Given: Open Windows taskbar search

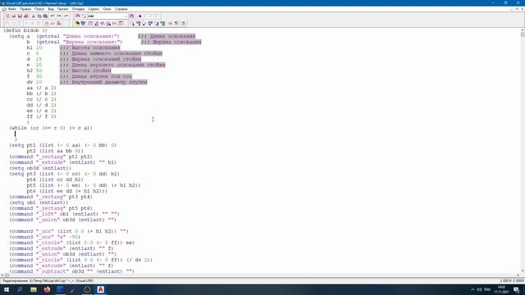Looking at the screenshot, I should 20,289.
